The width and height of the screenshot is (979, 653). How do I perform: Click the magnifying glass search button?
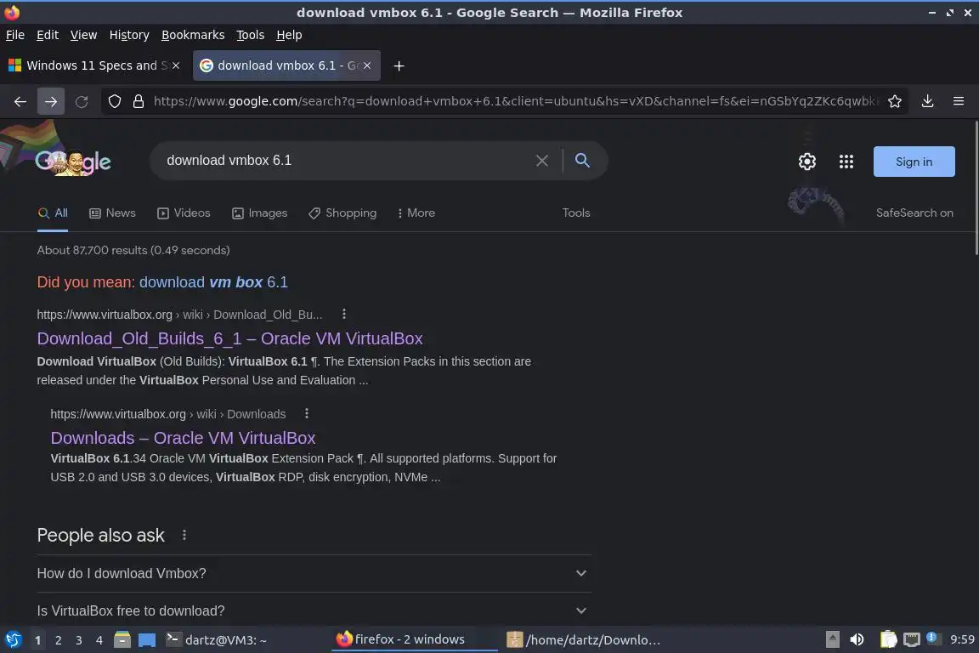point(582,161)
